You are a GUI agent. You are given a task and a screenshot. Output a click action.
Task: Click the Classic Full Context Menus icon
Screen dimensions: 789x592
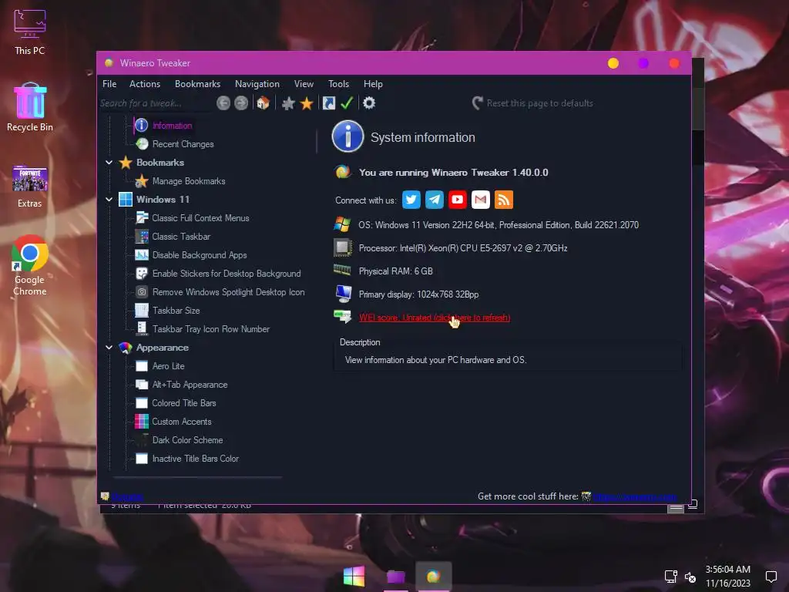pos(143,217)
